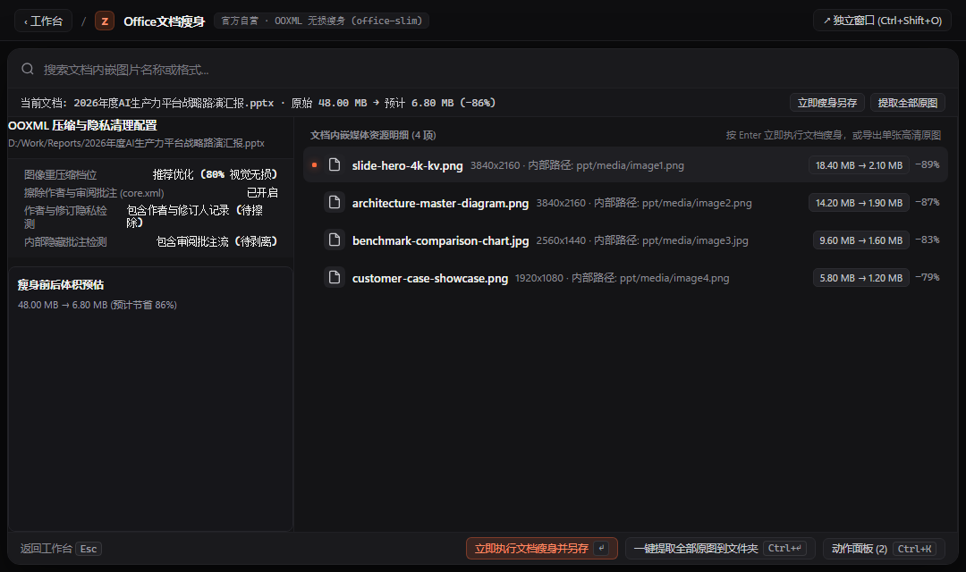Click file icon of slide-hero-4k-kv.png

coord(335,164)
